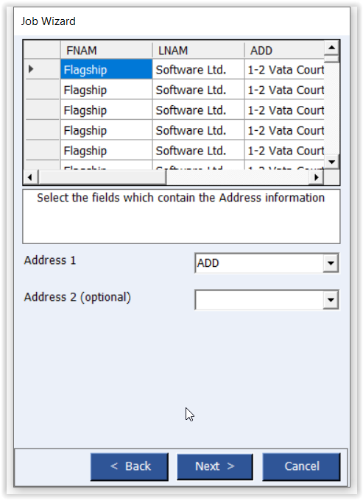363x500 pixels.
Task: Go to the Next wizard step
Action: click(215, 467)
